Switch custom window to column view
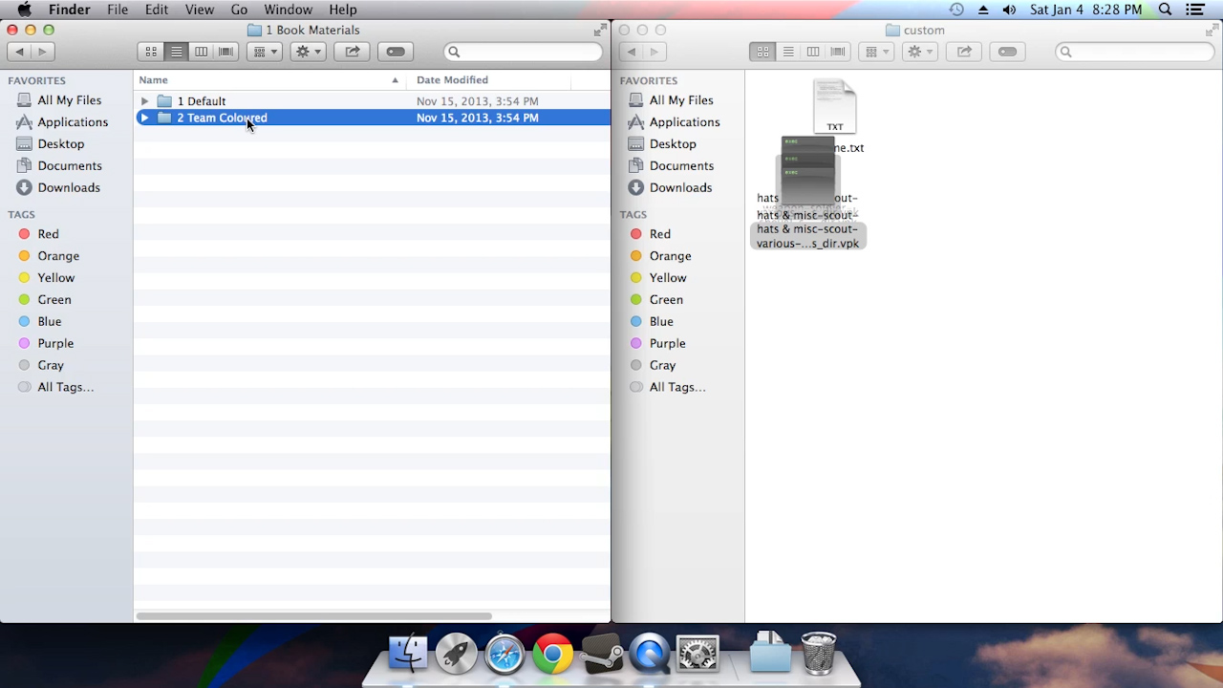 coord(812,52)
